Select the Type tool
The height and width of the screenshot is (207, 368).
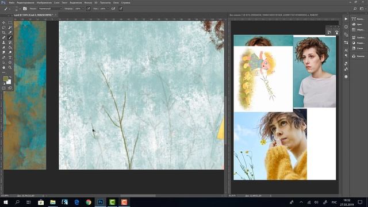coord(10,57)
